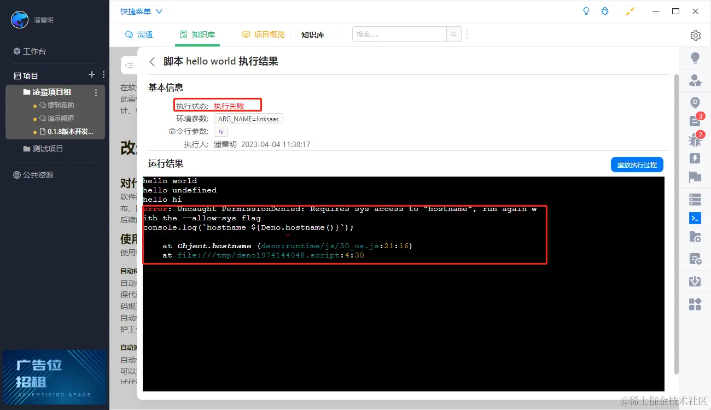711x410 pixels.
Task: Click the 潘雷明 username at top left
Action: 43,20
